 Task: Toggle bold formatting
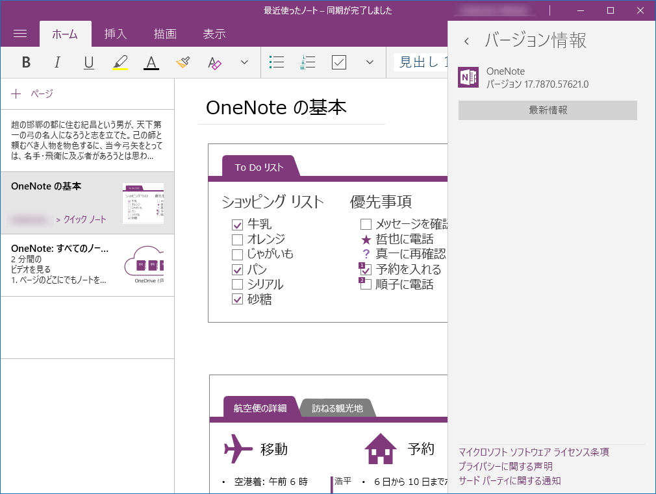click(26, 62)
